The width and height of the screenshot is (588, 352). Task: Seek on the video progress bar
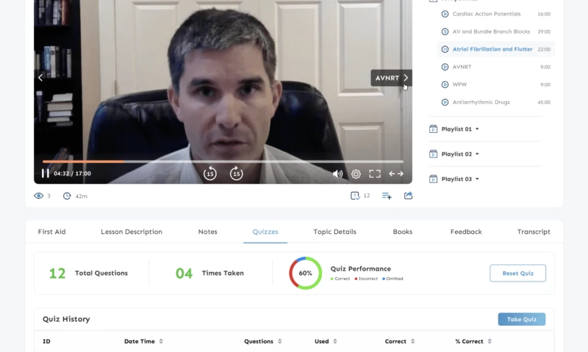pos(223,161)
